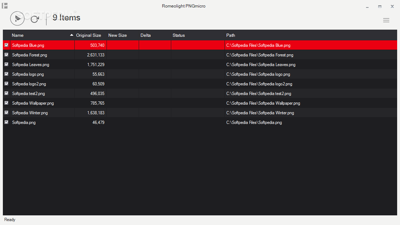The width and height of the screenshot is (400, 225).
Task: Disable the Softpedia logo2.png checkbox
Action: [6, 84]
